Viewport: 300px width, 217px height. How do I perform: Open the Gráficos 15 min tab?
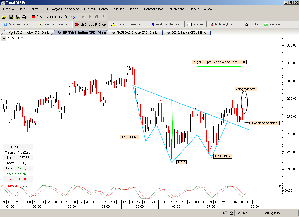click(17, 24)
